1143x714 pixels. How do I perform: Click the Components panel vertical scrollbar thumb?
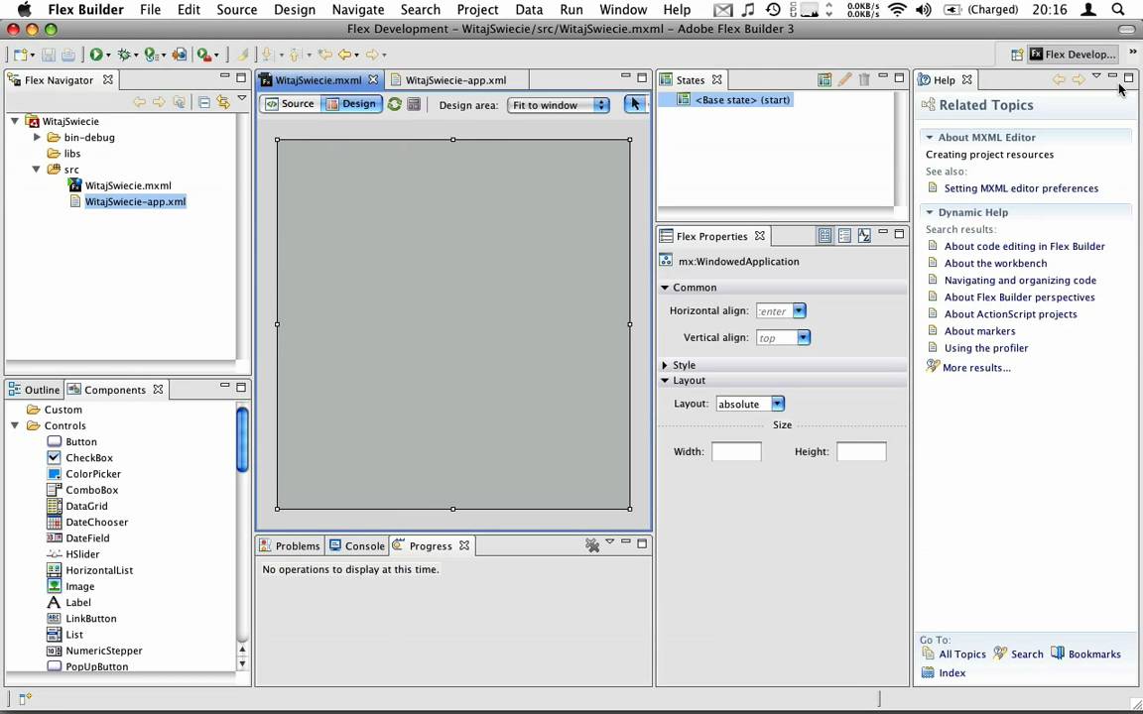point(242,440)
